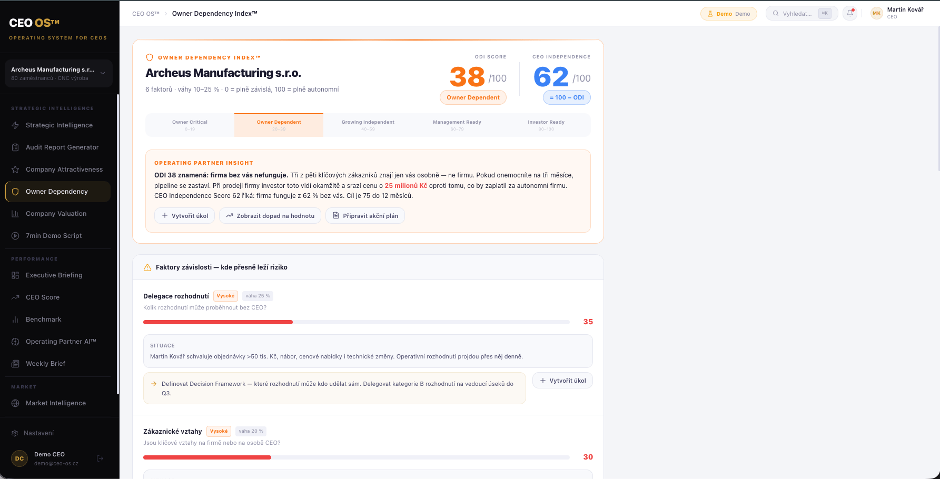Click Připravit akční plán
940x479 pixels.
pyautogui.click(x=365, y=216)
